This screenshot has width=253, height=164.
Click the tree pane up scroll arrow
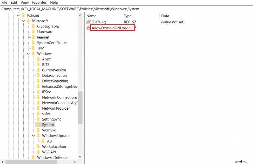(x=80, y=15)
